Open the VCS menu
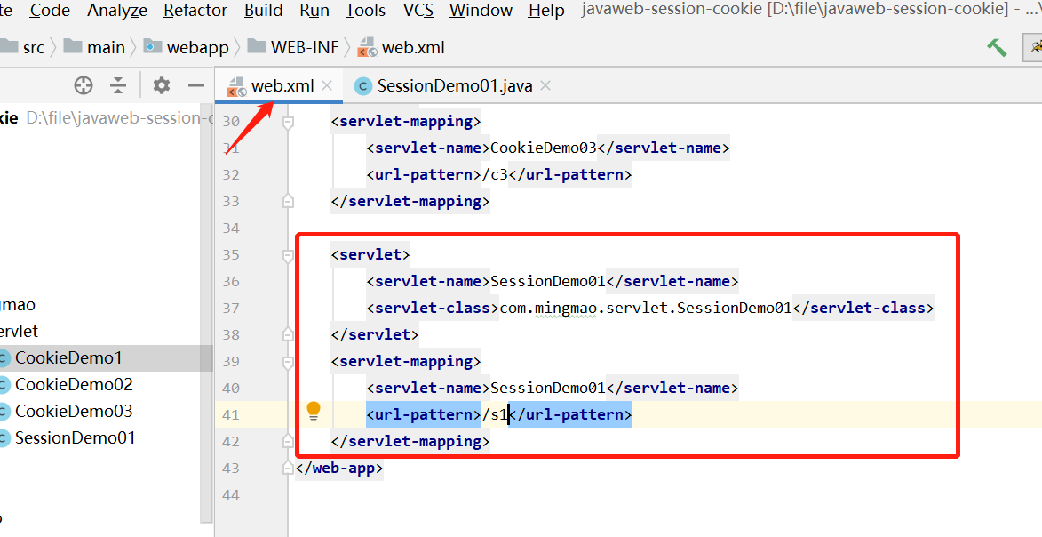 pyautogui.click(x=418, y=11)
